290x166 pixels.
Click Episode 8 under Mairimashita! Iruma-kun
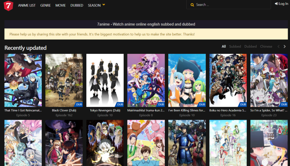point(146,115)
